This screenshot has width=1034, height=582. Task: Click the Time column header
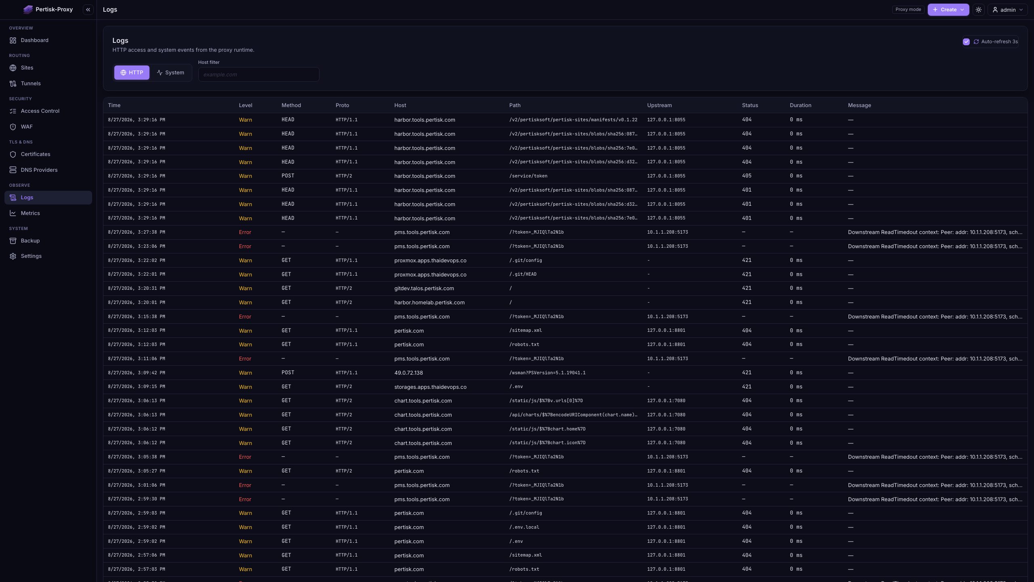[x=114, y=105]
